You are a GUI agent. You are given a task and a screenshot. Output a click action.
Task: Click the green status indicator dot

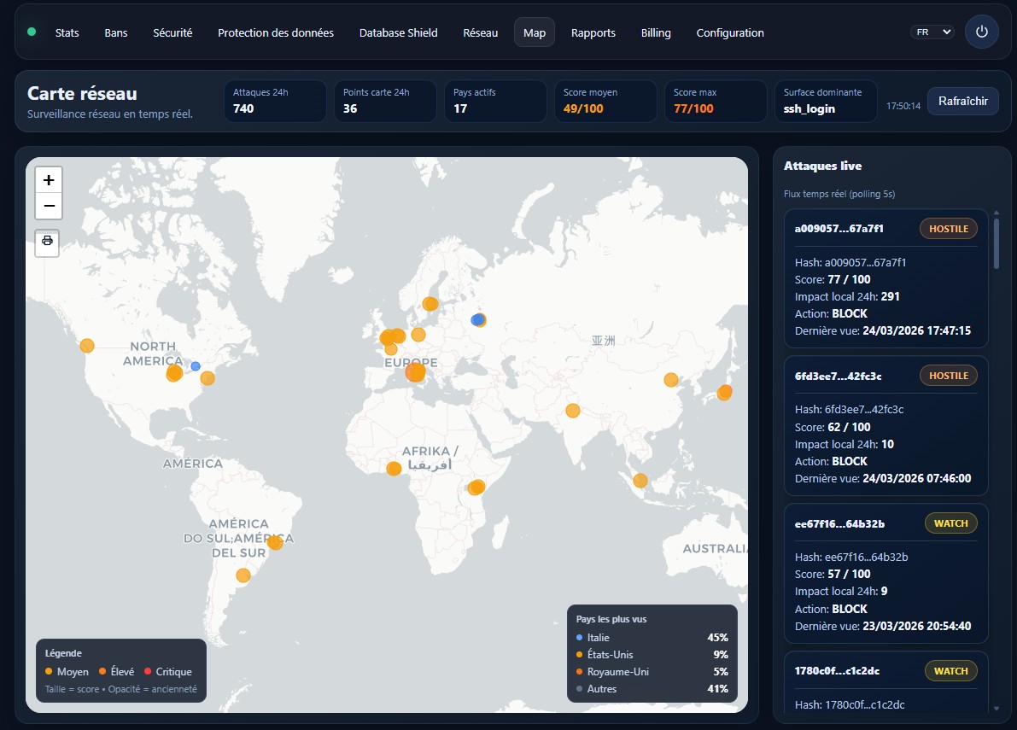tap(32, 32)
